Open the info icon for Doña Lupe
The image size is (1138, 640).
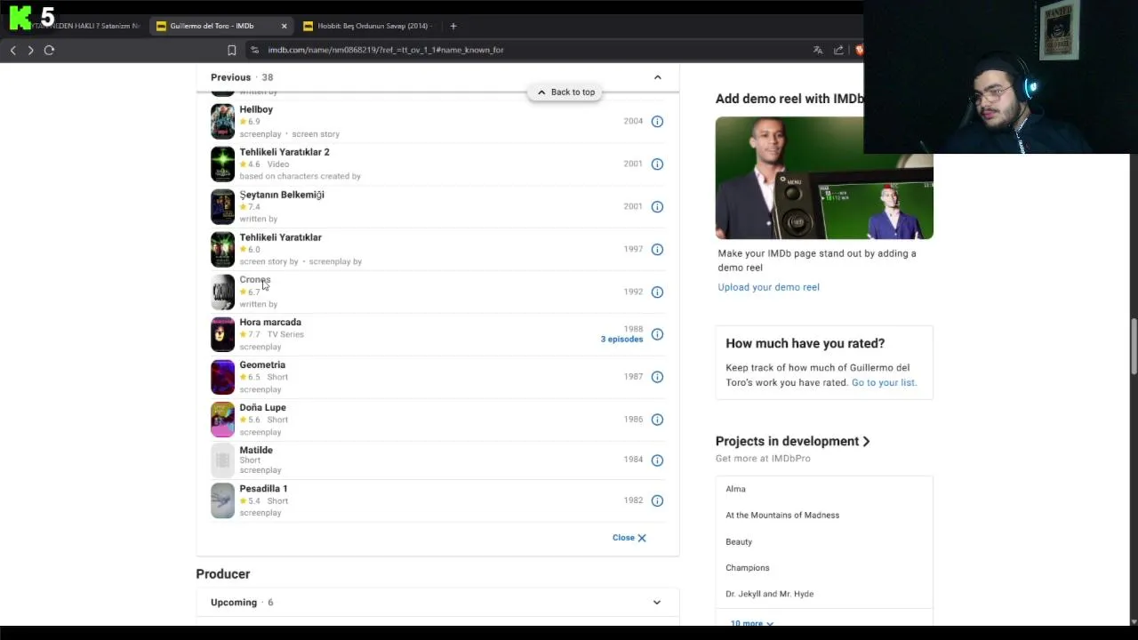click(657, 420)
